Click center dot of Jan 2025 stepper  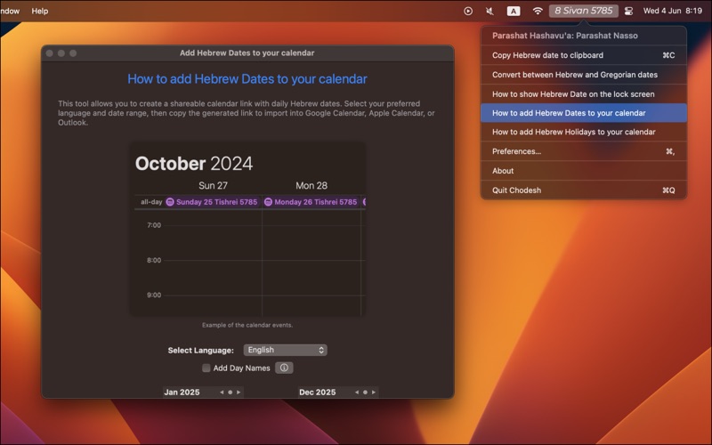coord(230,392)
